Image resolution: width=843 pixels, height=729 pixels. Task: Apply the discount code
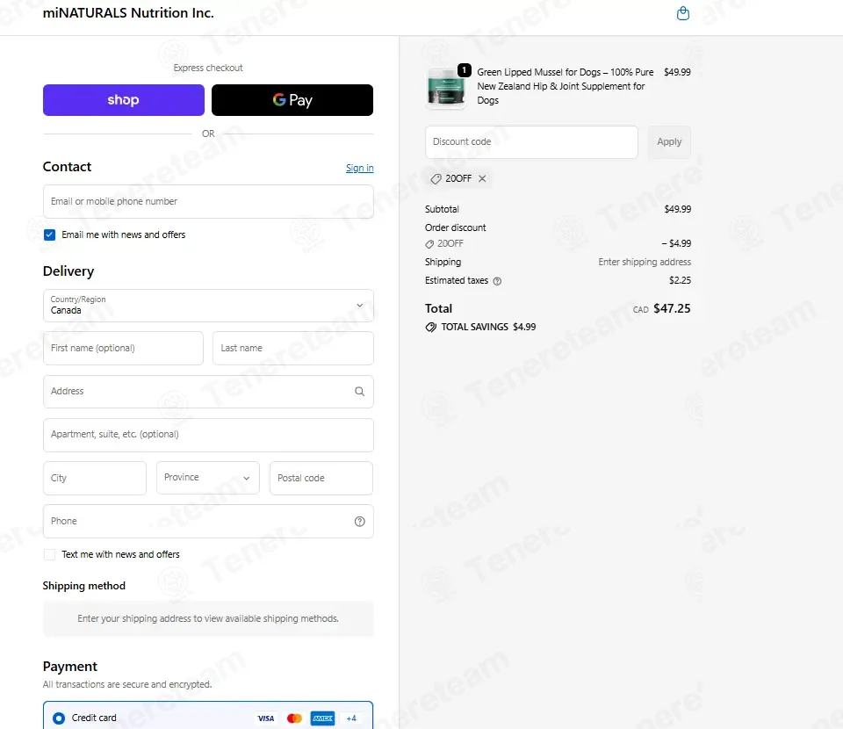point(669,142)
